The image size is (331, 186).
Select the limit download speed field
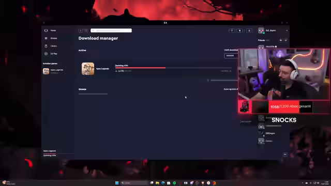coord(231,56)
